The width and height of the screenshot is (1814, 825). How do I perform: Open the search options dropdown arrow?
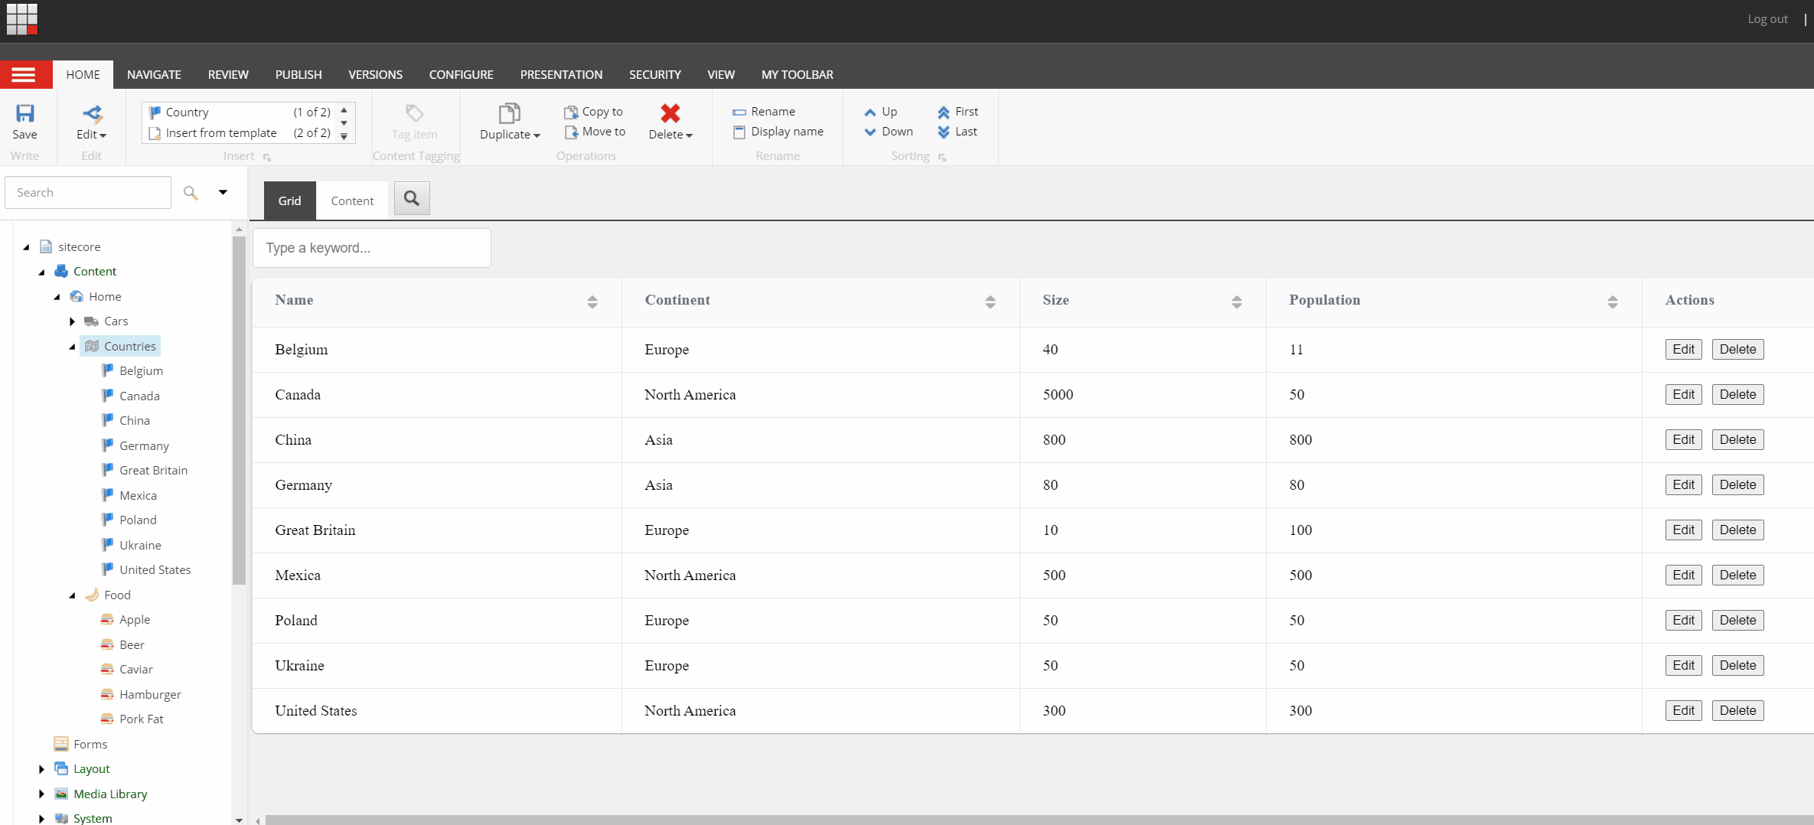223,192
